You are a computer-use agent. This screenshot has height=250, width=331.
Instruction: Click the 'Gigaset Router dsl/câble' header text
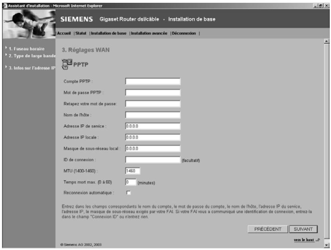[x=129, y=19]
